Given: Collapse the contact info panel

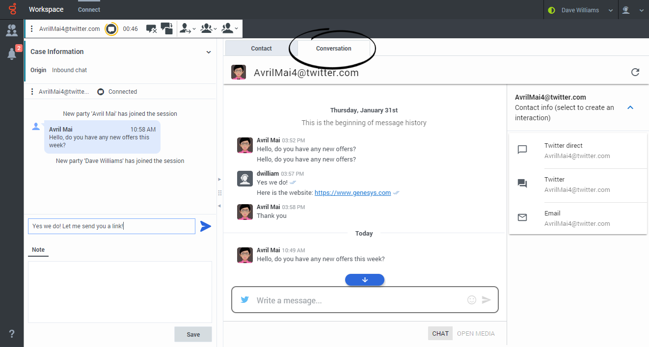Looking at the screenshot, I should 630,107.
